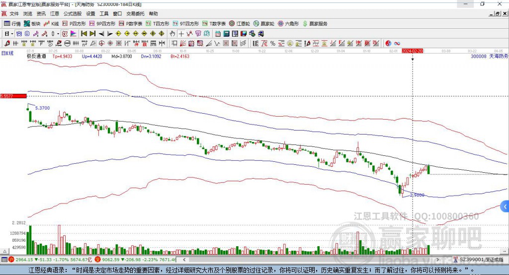This screenshot has width=509, height=275.
Task: Minimize the inner document window
Action: [492, 13]
